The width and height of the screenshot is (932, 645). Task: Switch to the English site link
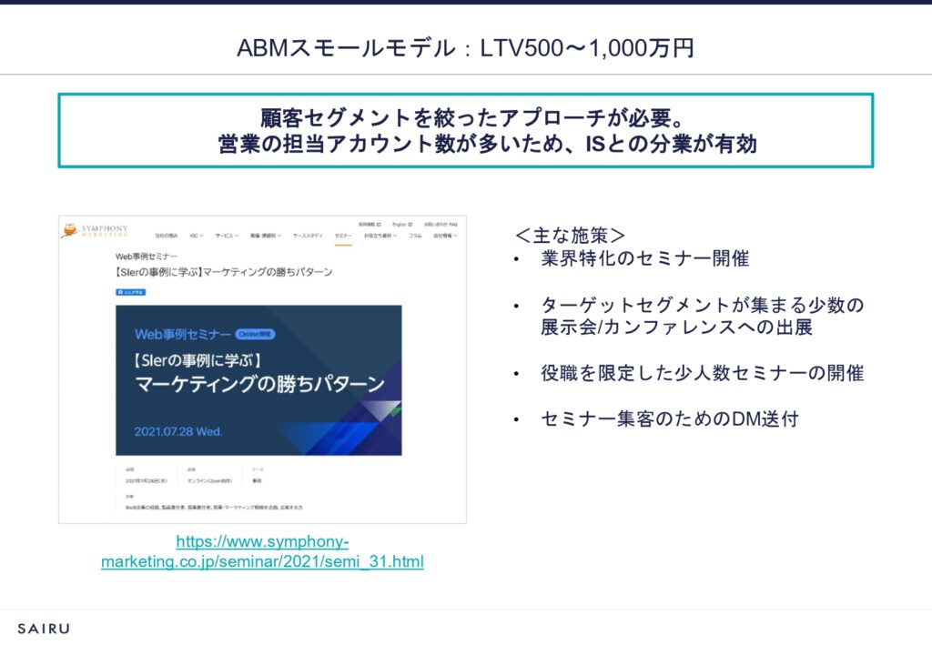point(401,224)
